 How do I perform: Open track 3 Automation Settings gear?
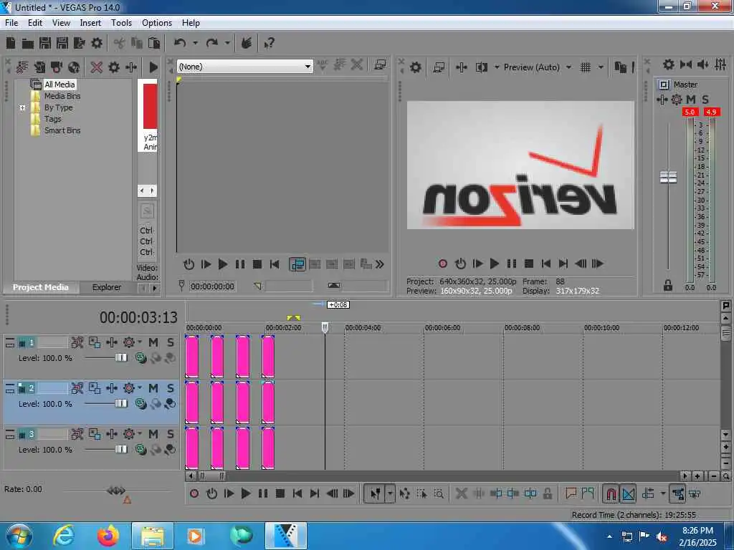point(129,435)
